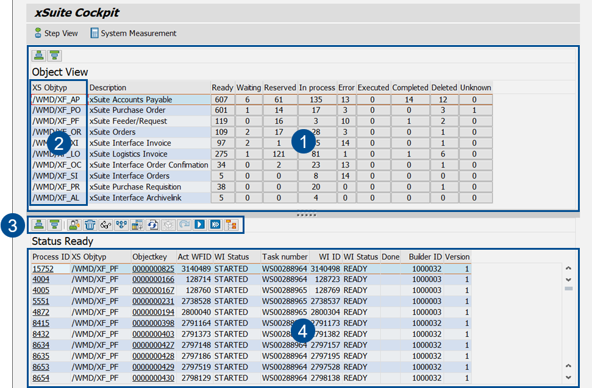Click the sort descending icon in Object View
Screen dimensions: 592x388
pyautogui.click(x=55, y=56)
